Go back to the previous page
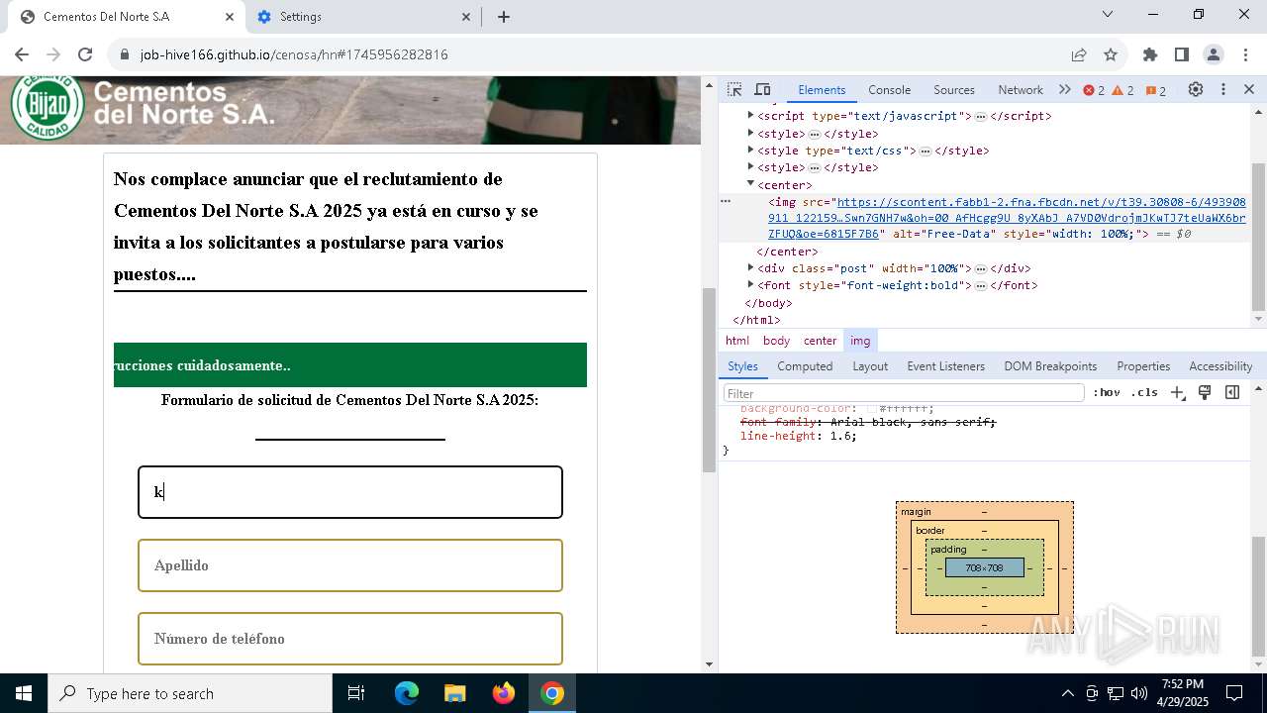 coord(22,54)
